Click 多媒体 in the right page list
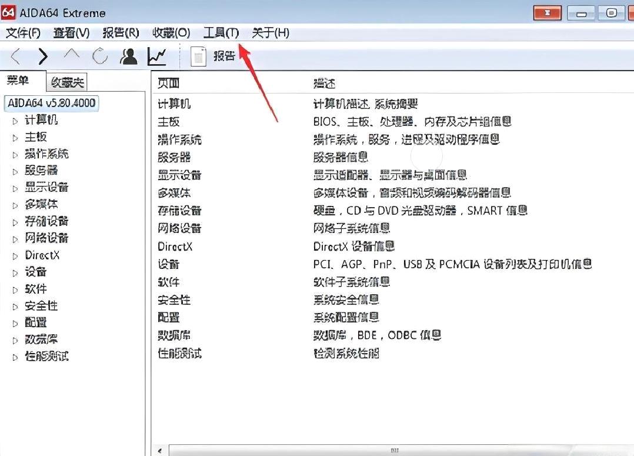634x456 pixels. click(x=174, y=193)
